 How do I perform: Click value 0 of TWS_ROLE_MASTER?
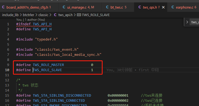[92, 65]
